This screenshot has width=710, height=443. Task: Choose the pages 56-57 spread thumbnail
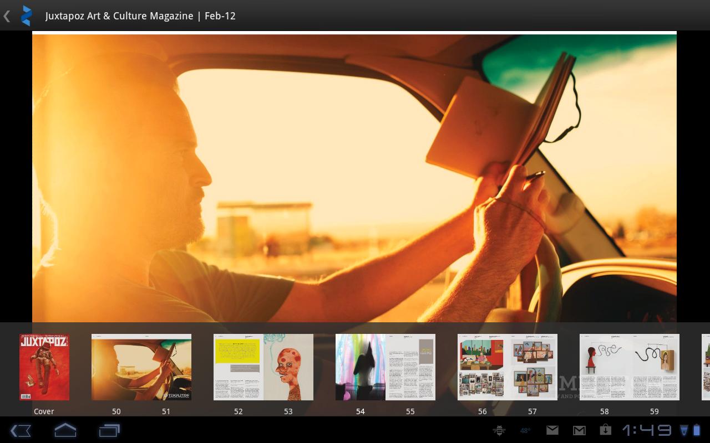(x=508, y=367)
